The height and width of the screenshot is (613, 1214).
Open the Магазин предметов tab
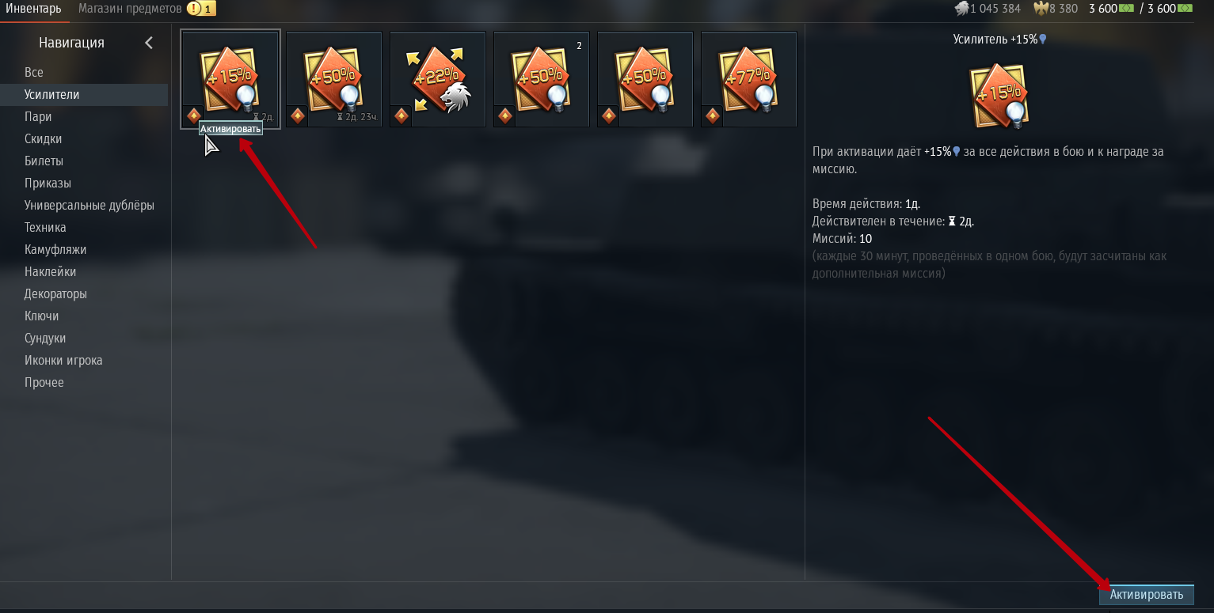131,9
